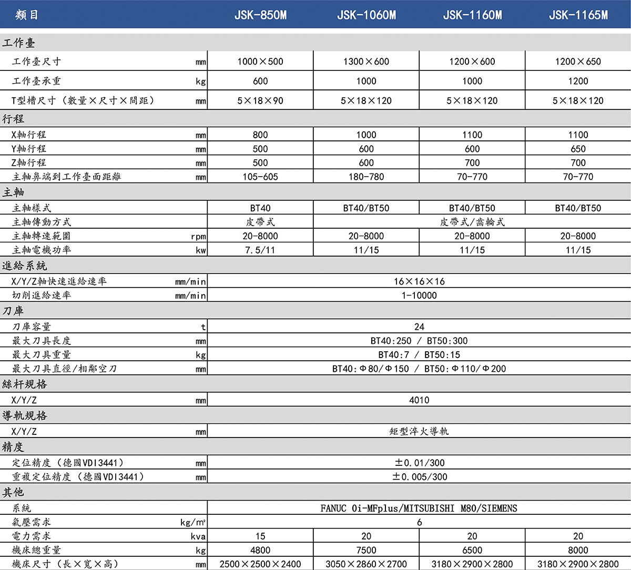Viewport: 631px width, 570px height.
Task: Click the 1300×600 table size cell
Action: point(367,62)
